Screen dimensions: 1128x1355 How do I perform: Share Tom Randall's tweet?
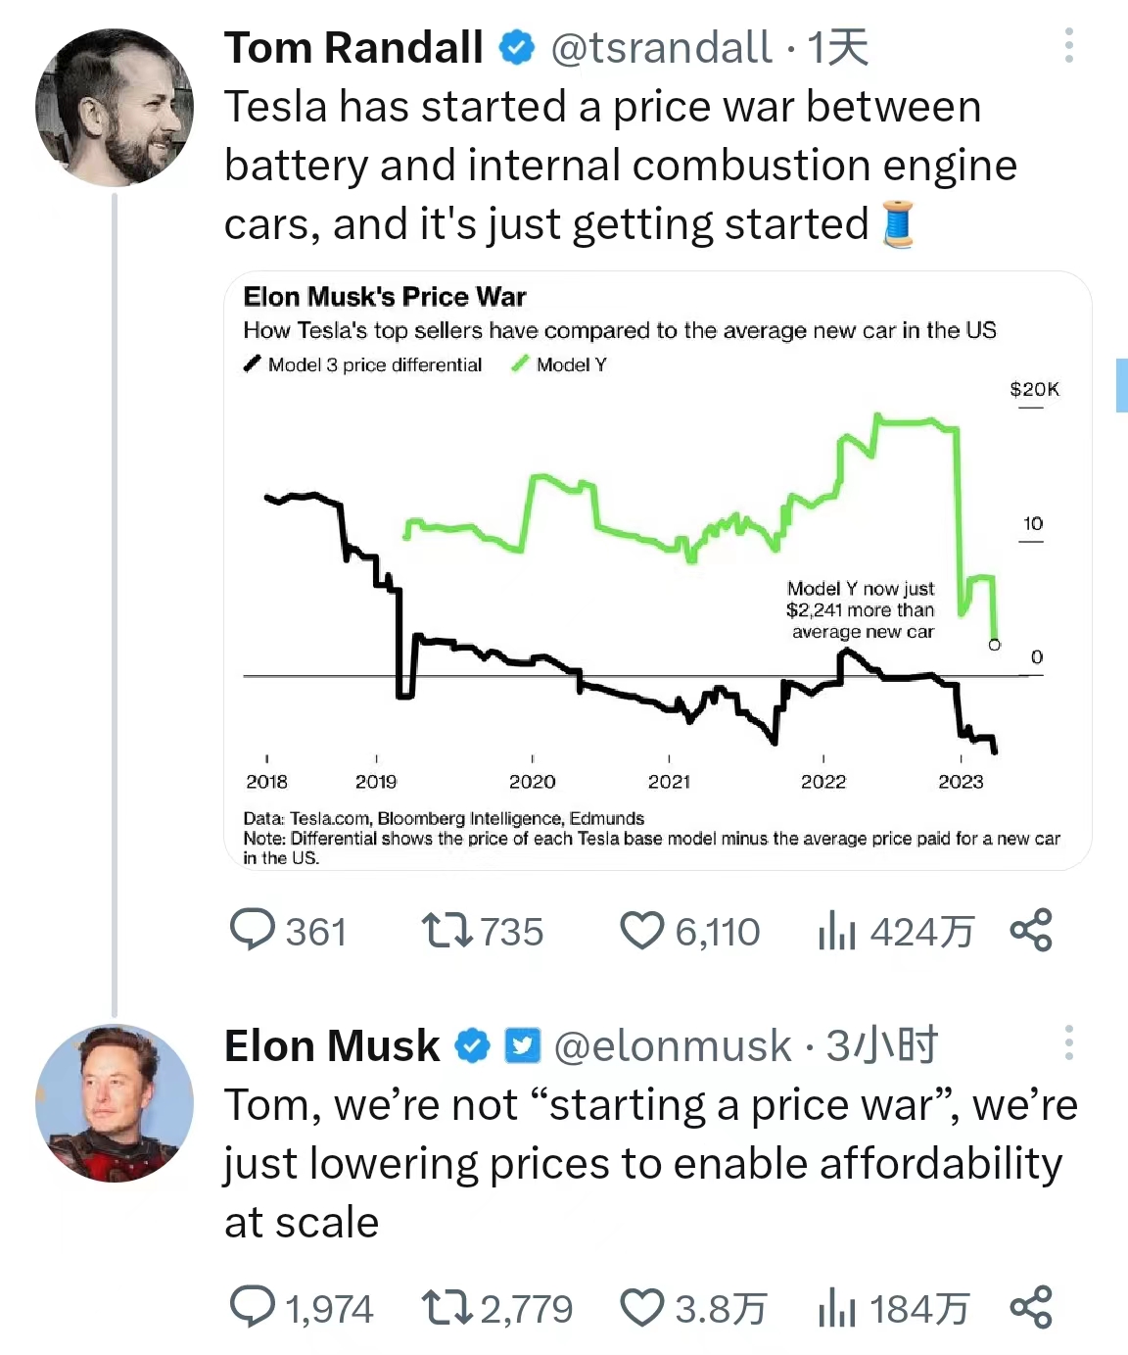pyautogui.click(x=1031, y=930)
